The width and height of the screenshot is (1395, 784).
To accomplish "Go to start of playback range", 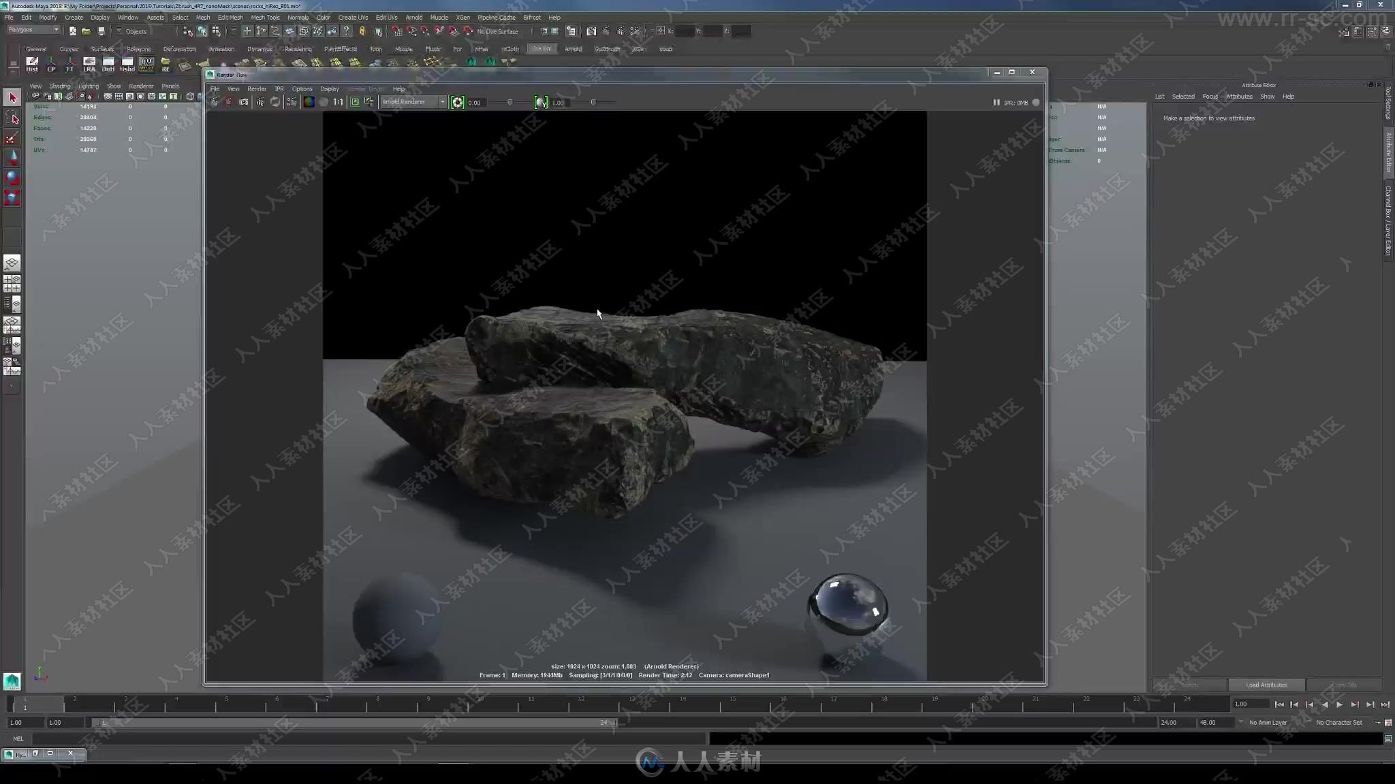I will click(1279, 705).
